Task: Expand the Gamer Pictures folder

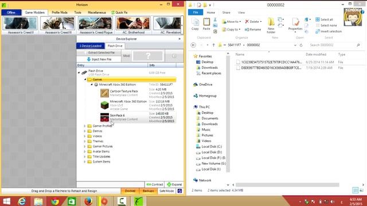Action: 85,146
